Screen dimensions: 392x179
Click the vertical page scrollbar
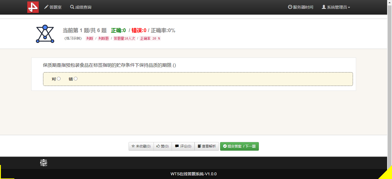click(389, 86)
